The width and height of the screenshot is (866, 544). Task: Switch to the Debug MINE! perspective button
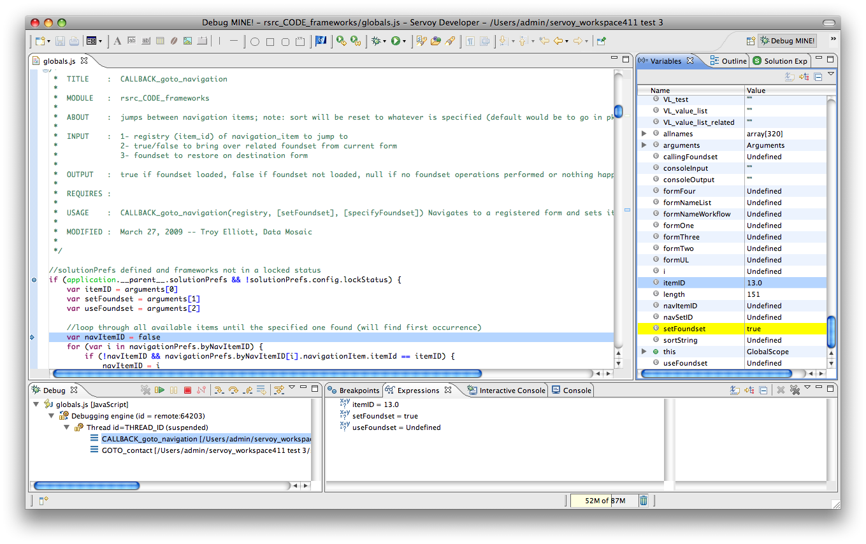coord(787,41)
